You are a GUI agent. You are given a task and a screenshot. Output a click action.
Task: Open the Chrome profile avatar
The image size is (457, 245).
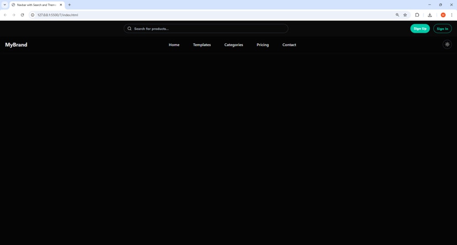point(443,15)
